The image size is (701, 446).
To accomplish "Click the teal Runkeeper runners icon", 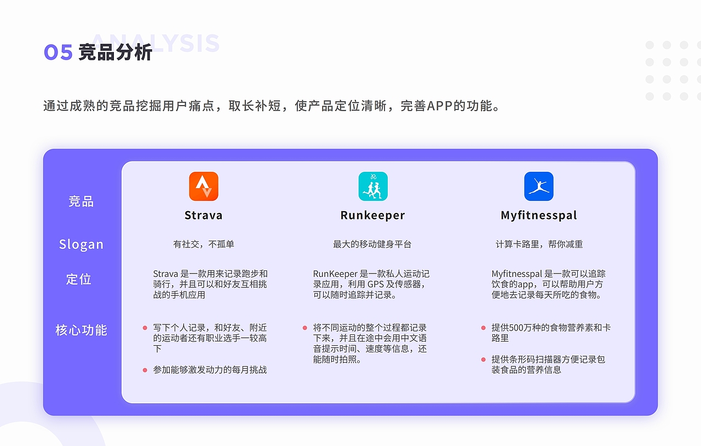I will point(373,186).
